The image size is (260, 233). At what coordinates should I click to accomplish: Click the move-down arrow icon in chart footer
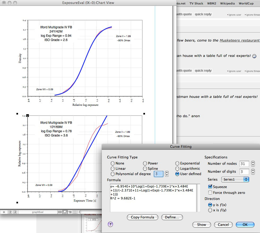coord(15,212)
